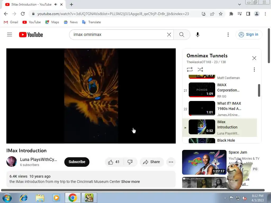Expand description with Show more
271x203 pixels.
(x=130, y=182)
